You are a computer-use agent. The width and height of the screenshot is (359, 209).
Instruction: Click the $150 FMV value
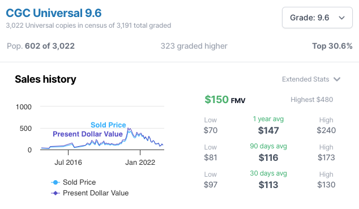pos(225,100)
